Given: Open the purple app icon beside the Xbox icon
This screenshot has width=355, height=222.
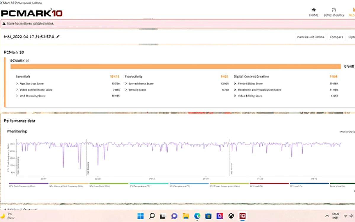Looking at the screenshot, I should click(220, 216).
